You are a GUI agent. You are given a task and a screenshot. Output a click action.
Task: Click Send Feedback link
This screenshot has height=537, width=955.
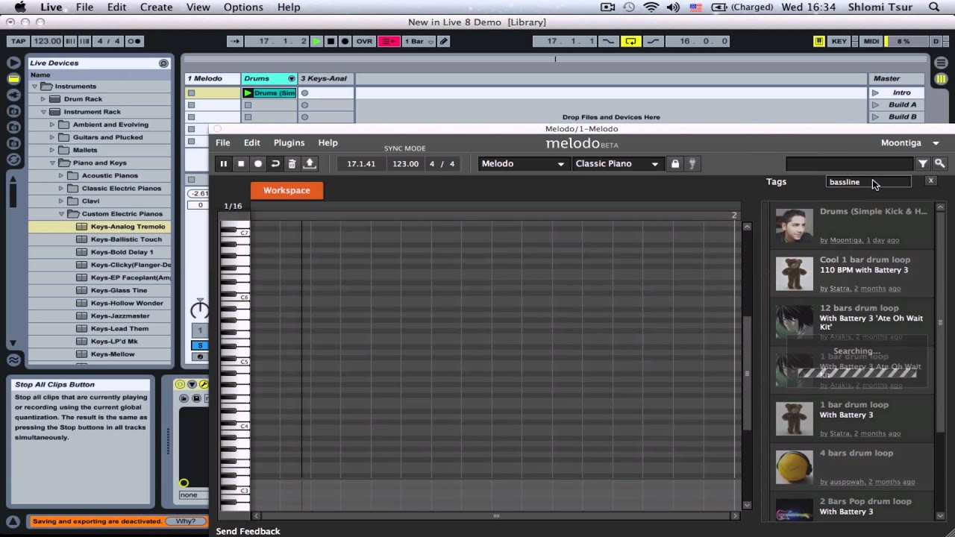(248, 531)
